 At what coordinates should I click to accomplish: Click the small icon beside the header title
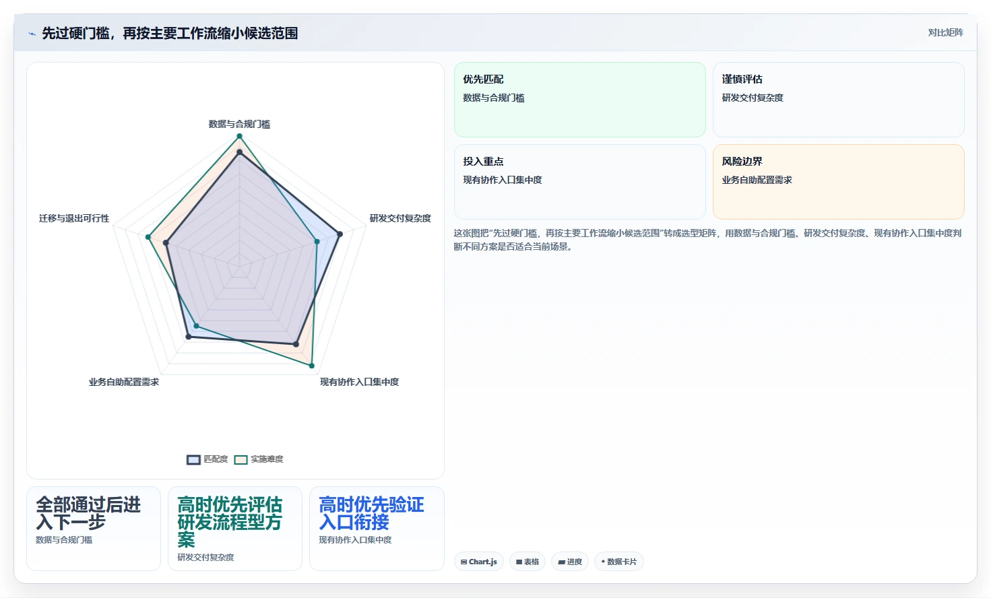32,33
